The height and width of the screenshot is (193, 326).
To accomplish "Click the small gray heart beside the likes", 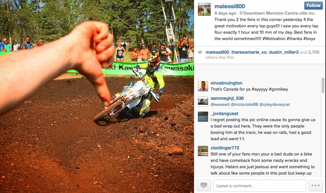I will click(x=200, y=52).
